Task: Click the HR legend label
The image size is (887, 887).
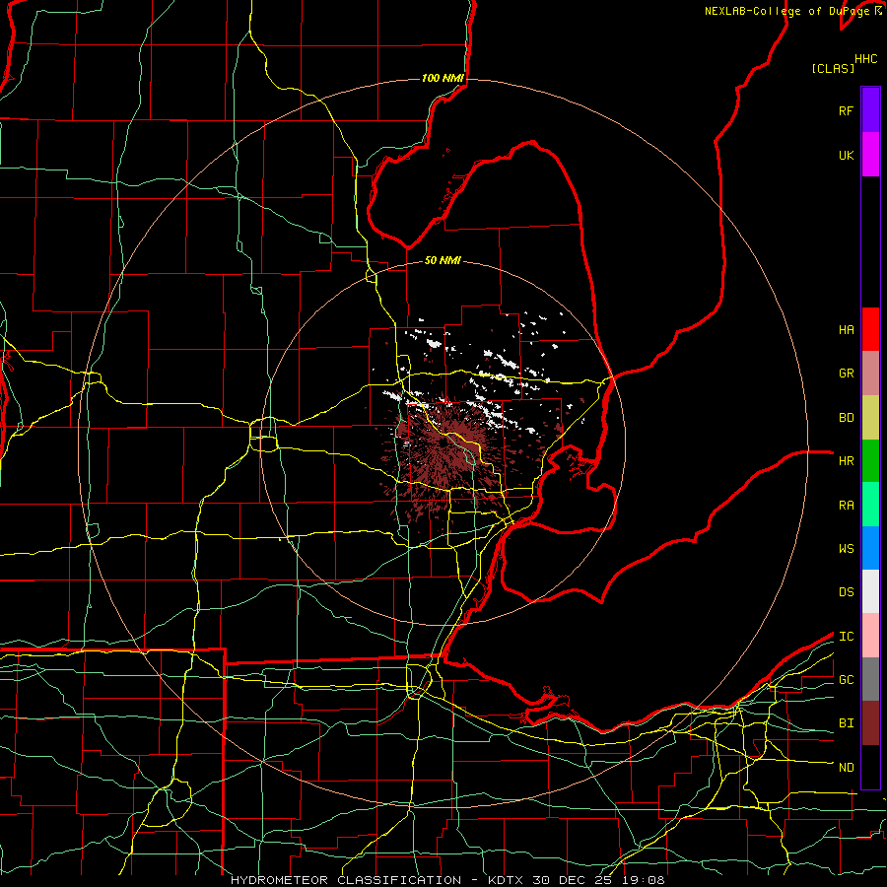Action: [846, 461]
